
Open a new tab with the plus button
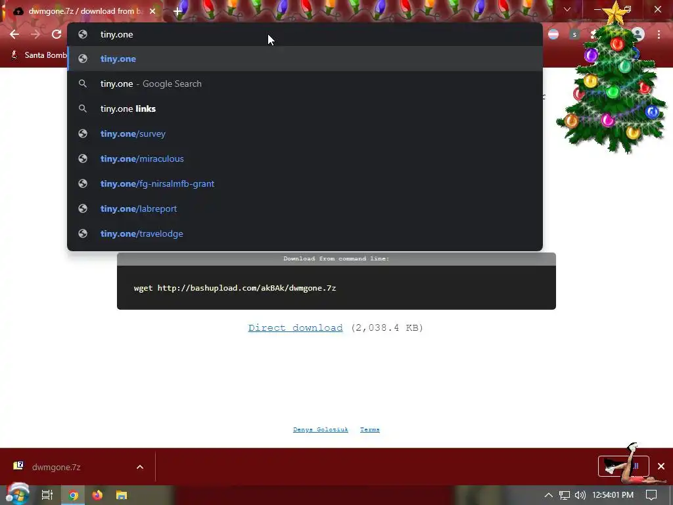177,11
